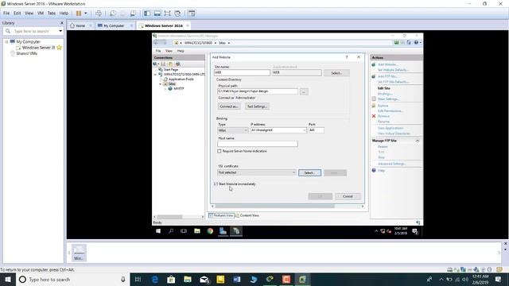This screenshot has width=509, height=286.
Task: Open Chrome in the guest taskbar
Action: tap(210, 231)
